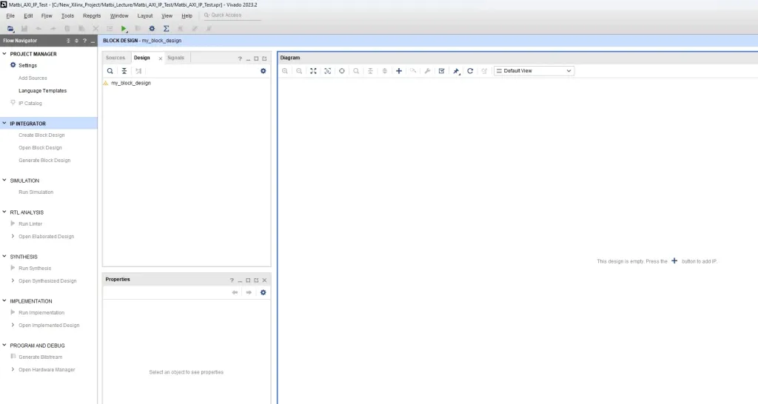Open the Reports menu
Viewport: 758px width, 404px height.
(92, 16)
